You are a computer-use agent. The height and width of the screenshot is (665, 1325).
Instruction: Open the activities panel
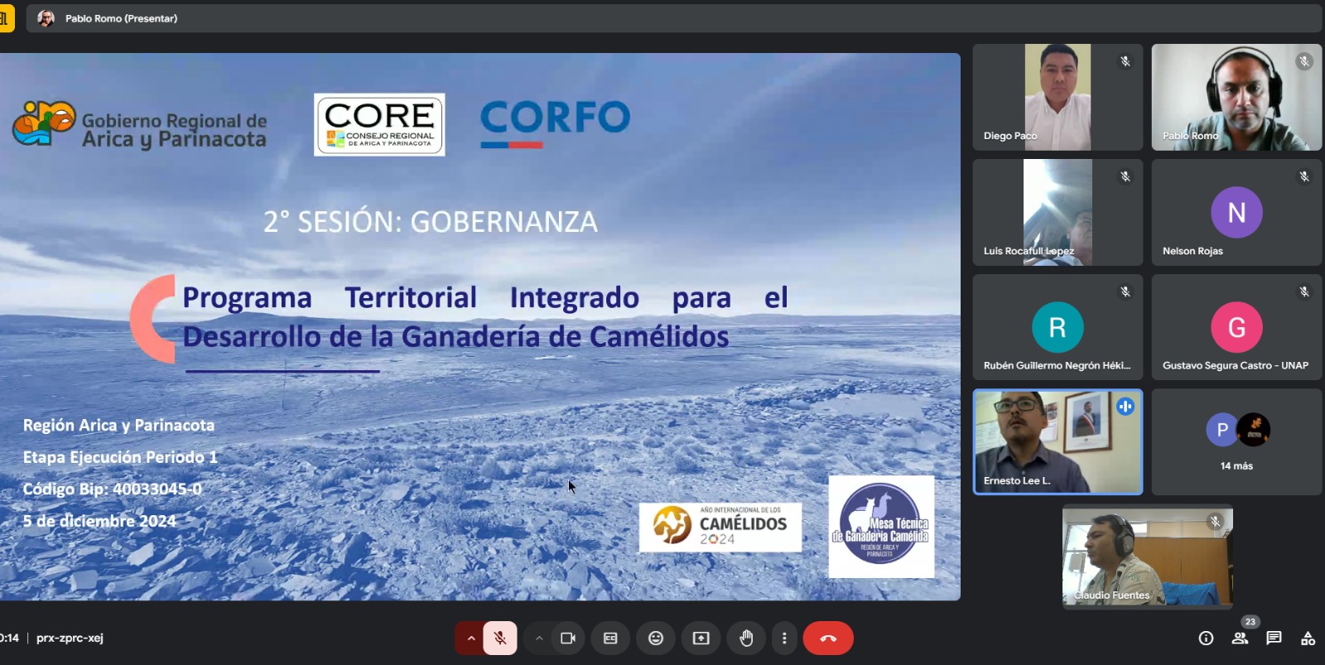pos(1308,638)
